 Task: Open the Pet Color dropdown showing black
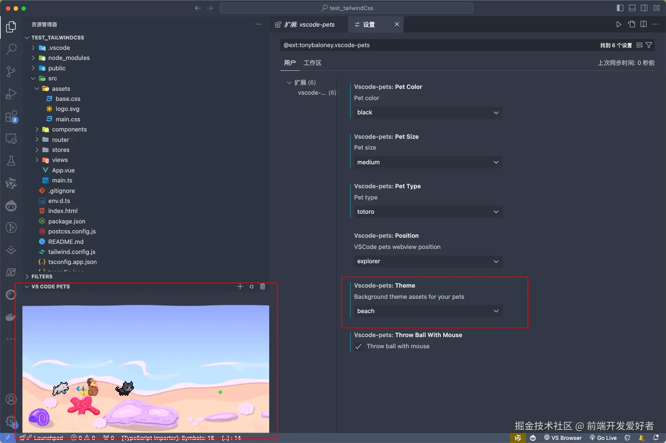point(428,112)
